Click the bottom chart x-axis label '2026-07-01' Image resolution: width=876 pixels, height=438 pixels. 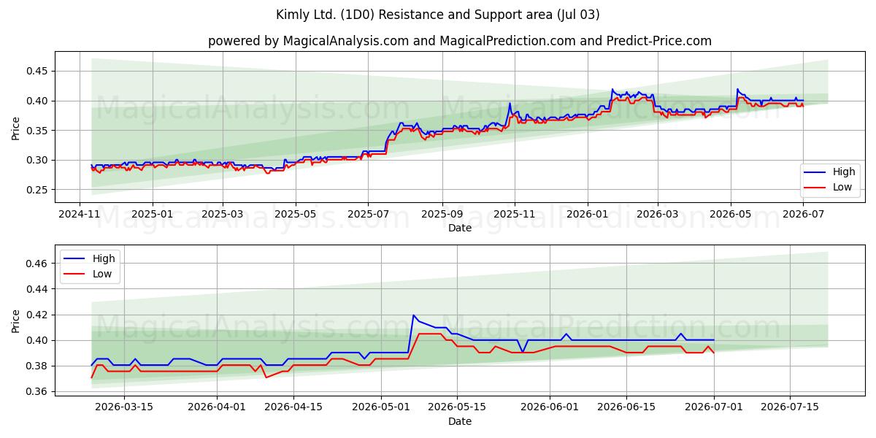(x=713, y=409)
